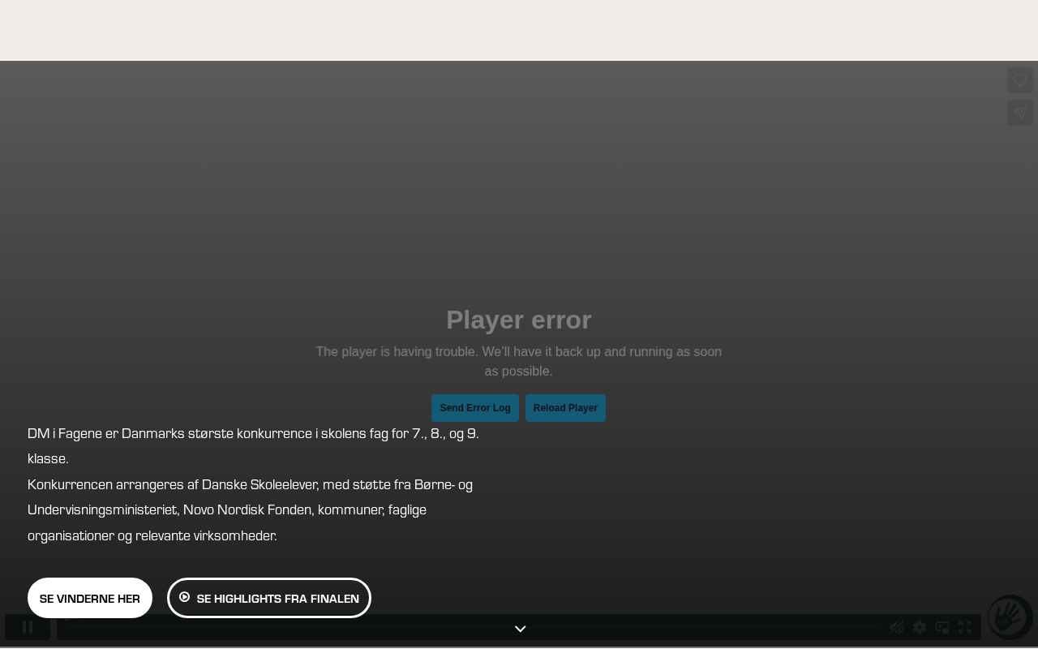Click the round hand logo icon
This screenshot has height=649, width=1038.
[1010, 617]
